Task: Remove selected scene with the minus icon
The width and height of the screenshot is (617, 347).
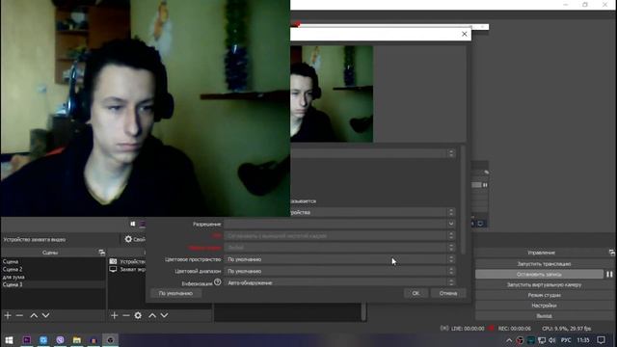Action: pos(19,315)
